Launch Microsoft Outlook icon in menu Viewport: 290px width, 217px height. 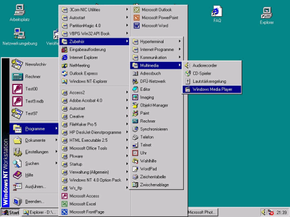pos(136,10)
